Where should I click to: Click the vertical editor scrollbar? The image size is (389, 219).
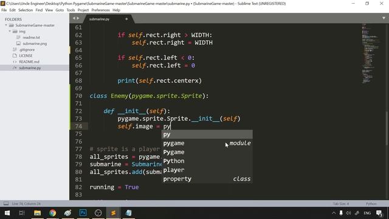[387, 128]
